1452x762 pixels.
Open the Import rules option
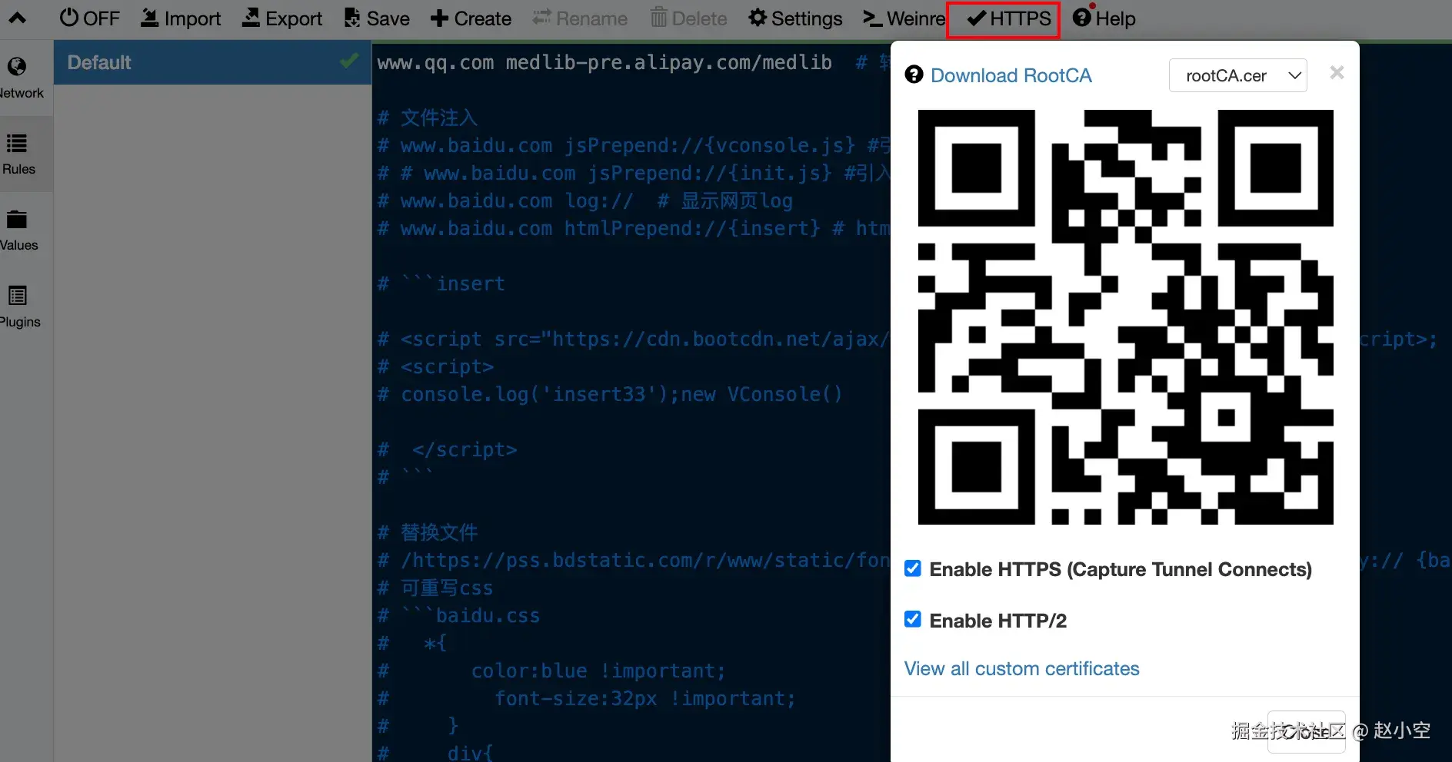tap(181, 18)
